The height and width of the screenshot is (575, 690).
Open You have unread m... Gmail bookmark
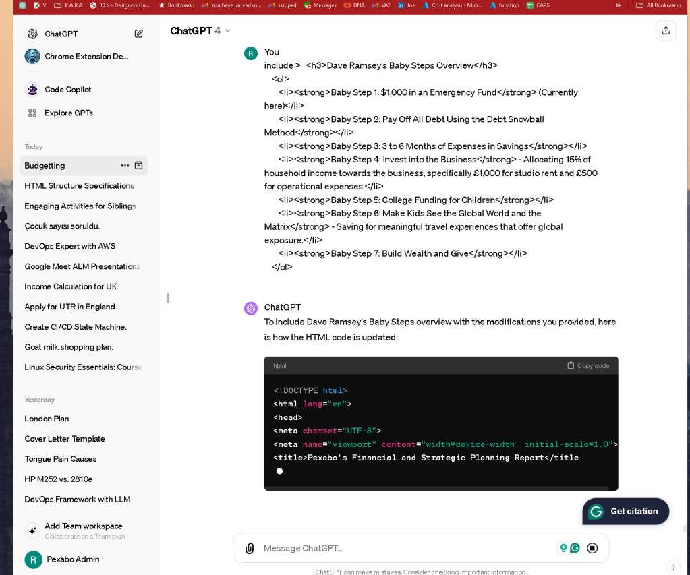pos(231,5)
